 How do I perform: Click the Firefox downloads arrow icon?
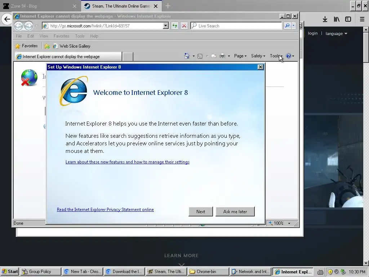point(325,19)
